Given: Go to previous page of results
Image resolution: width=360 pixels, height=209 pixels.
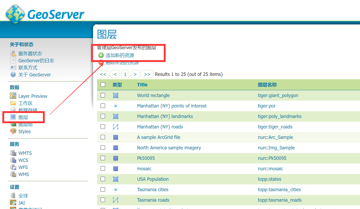Looking at the screenshot, I should (115, 74).
